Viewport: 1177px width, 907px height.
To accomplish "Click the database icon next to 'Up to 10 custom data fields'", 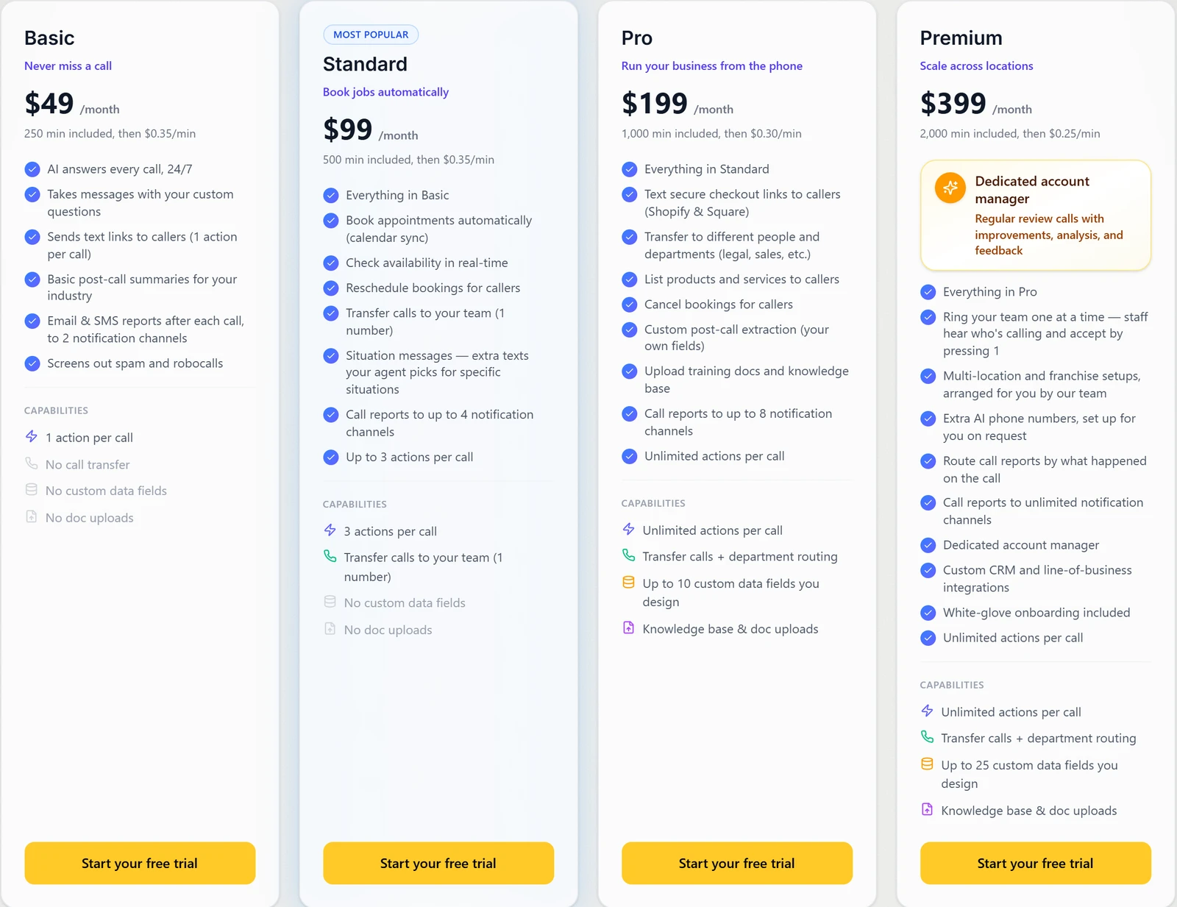I will [628, 582].
